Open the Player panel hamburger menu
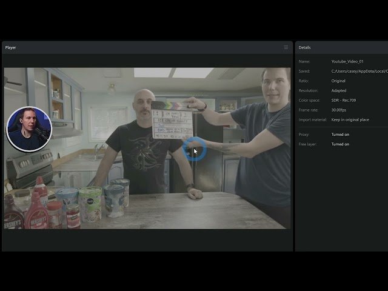This screenshot has width=388, height=291. 286,47
